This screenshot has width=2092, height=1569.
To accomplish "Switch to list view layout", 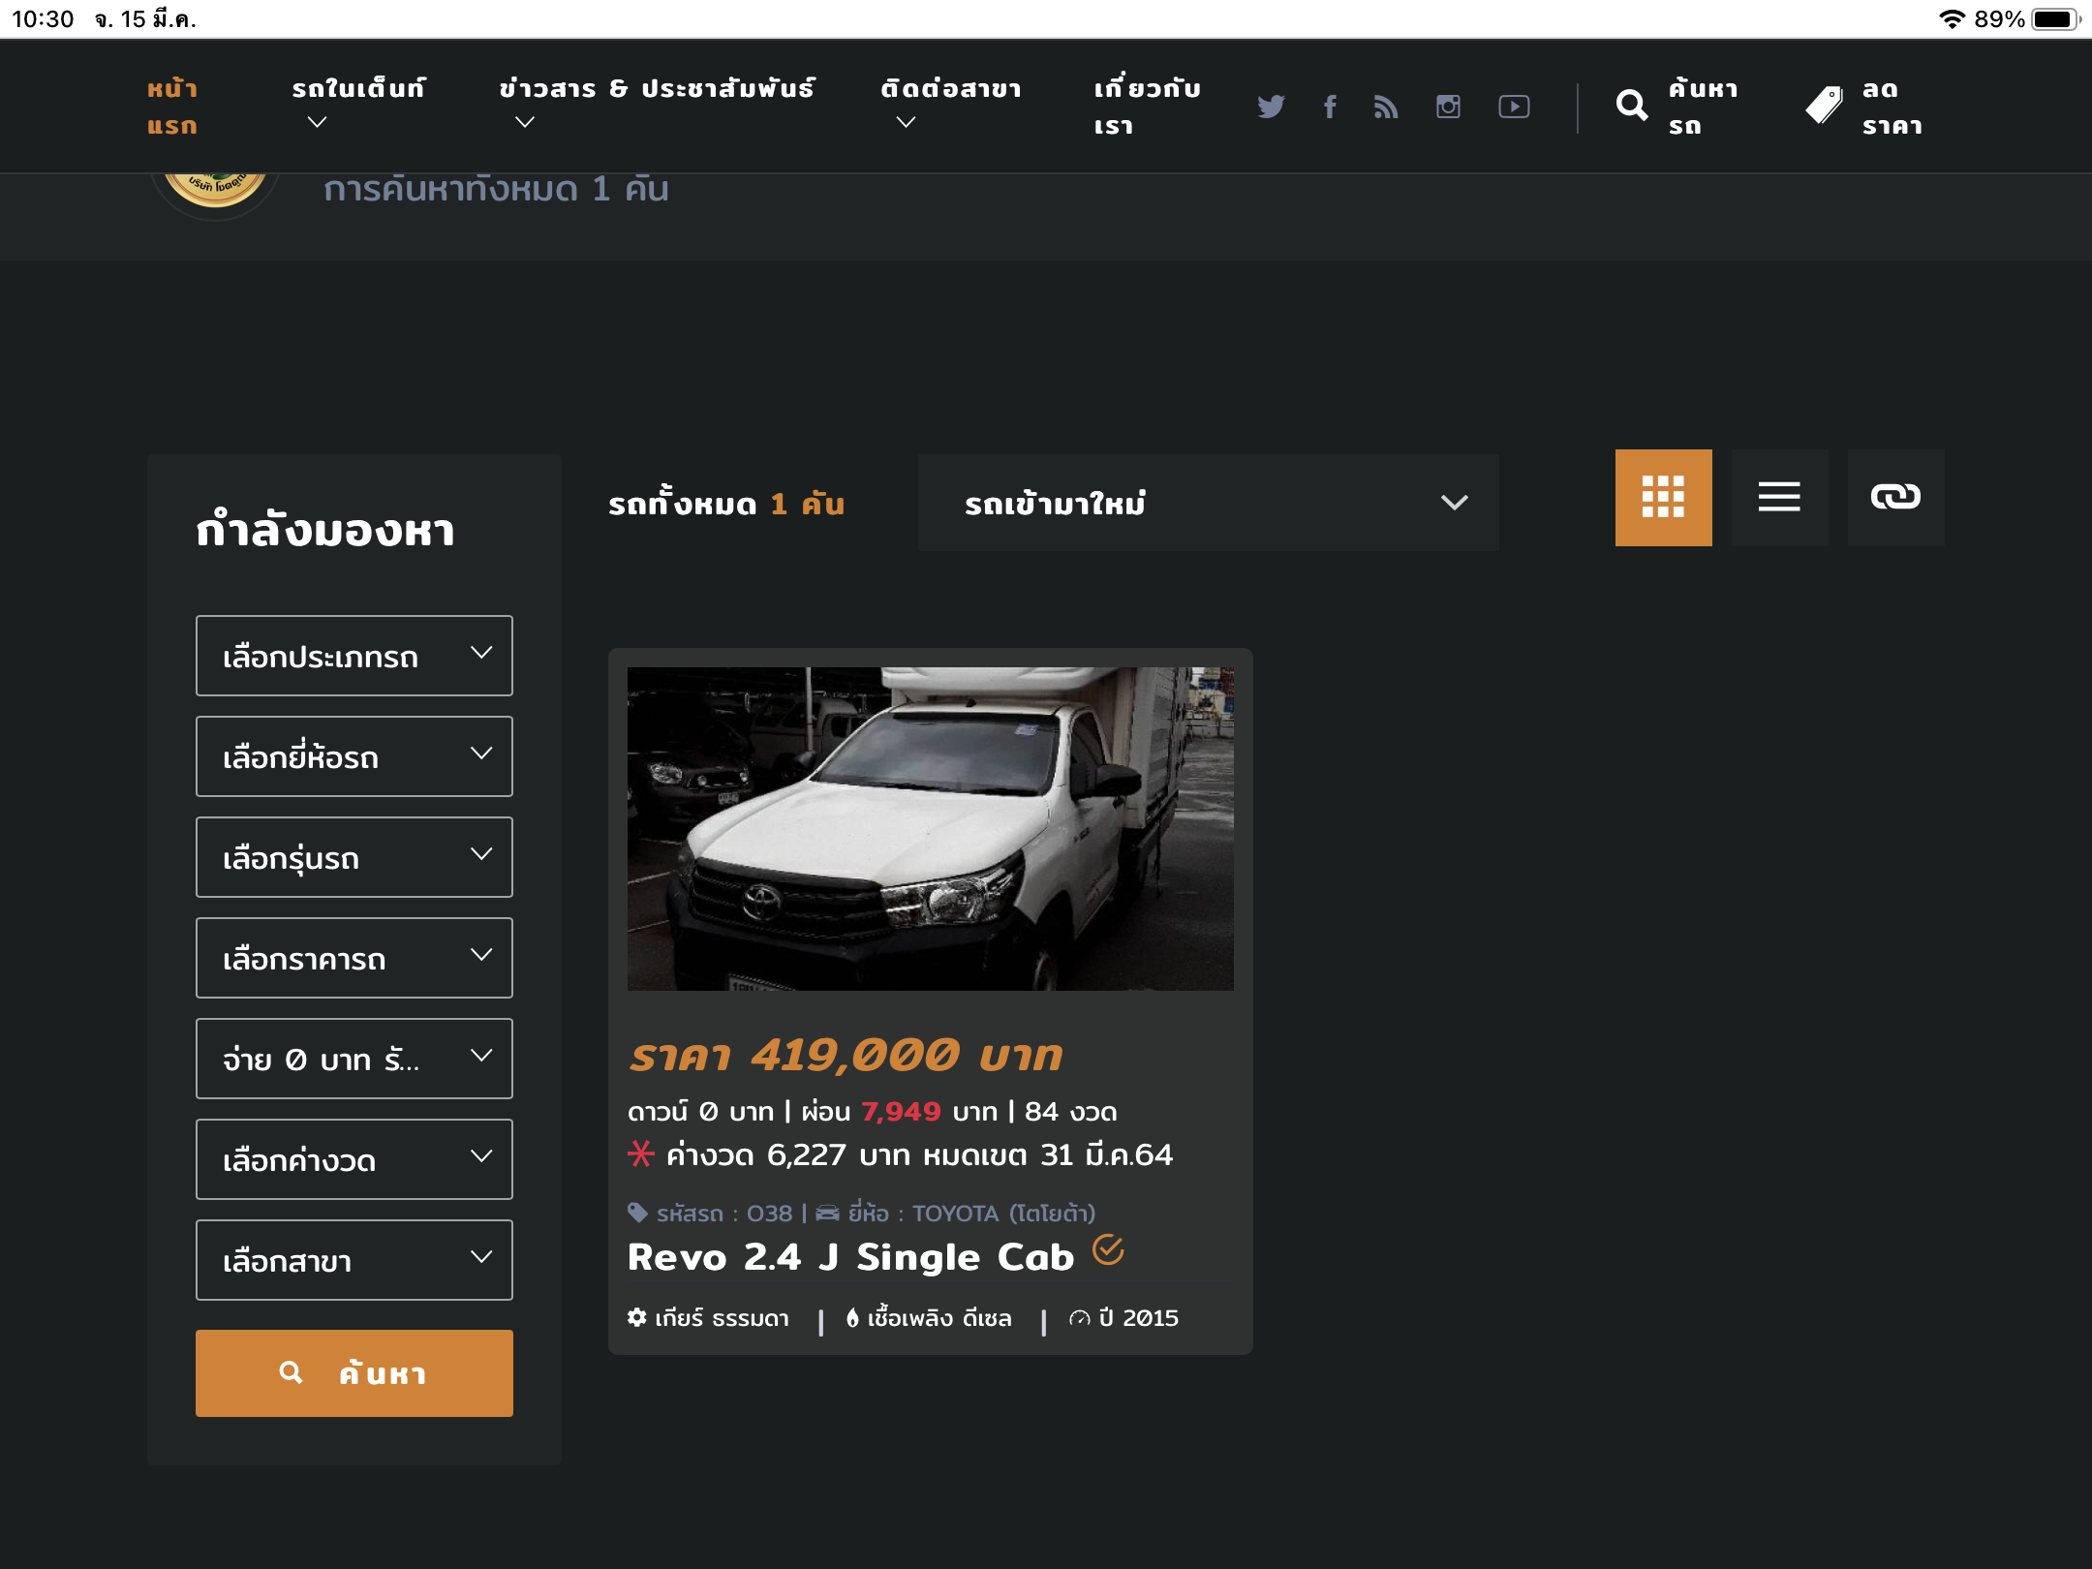I will pos(1779,497).
